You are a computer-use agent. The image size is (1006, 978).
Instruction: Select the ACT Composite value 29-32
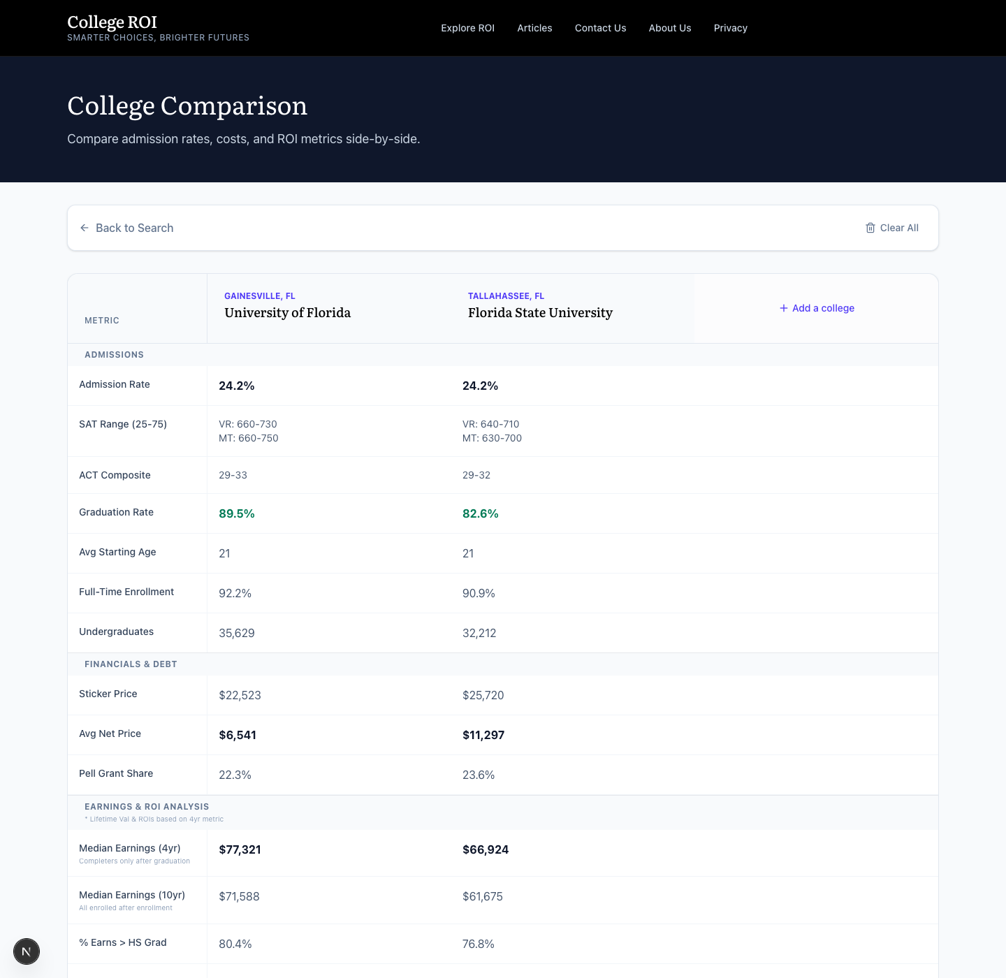click(476, 475)
